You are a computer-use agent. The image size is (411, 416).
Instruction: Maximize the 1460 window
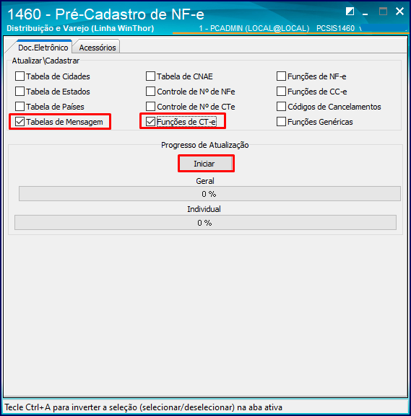point(383,12)
